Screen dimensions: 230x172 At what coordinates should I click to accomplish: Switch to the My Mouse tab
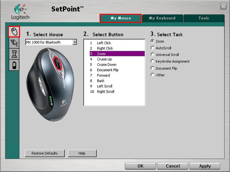[x=121, y=18]
